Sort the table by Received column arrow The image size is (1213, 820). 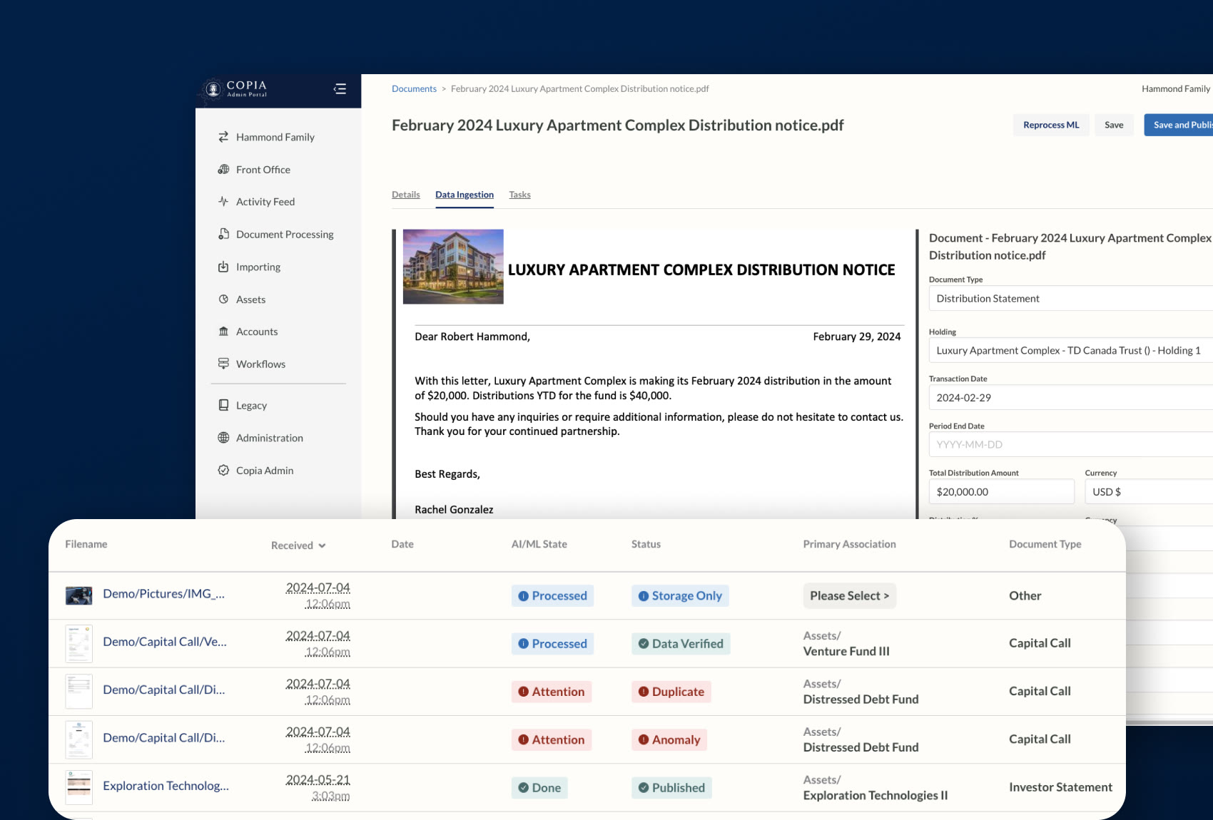322,545
